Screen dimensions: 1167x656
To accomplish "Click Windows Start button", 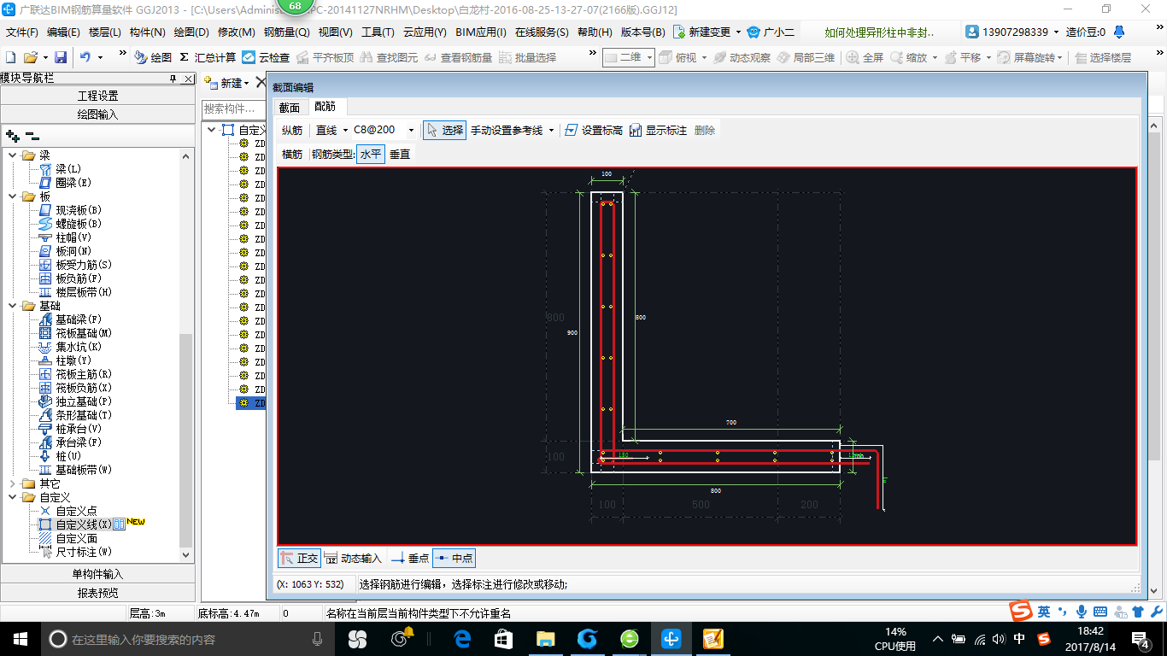I will coord(20,639).
